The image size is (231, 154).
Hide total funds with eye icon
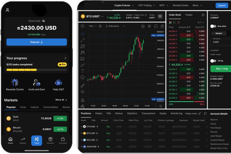point(43,21)
